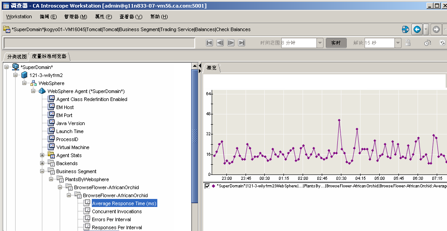
Task: Open the 时间范围 time range dropdown
Action: (320, 43)
